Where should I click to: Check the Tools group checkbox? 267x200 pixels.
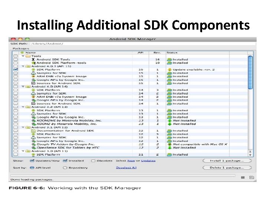click(16, 56)
